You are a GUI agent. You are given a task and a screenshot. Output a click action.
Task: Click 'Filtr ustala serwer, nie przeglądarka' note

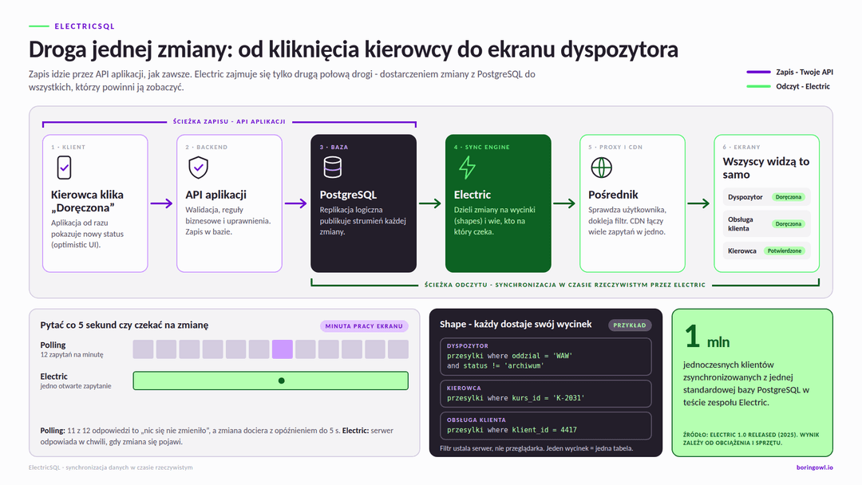[x=536, y=448]
